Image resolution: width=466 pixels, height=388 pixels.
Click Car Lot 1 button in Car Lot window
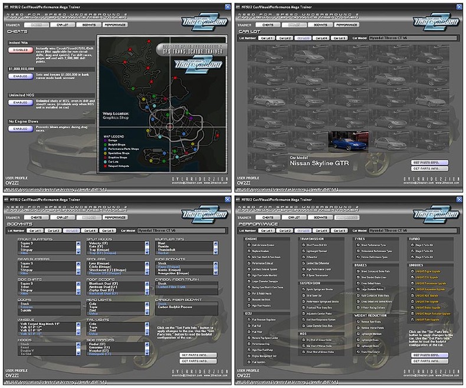(266, 38)
